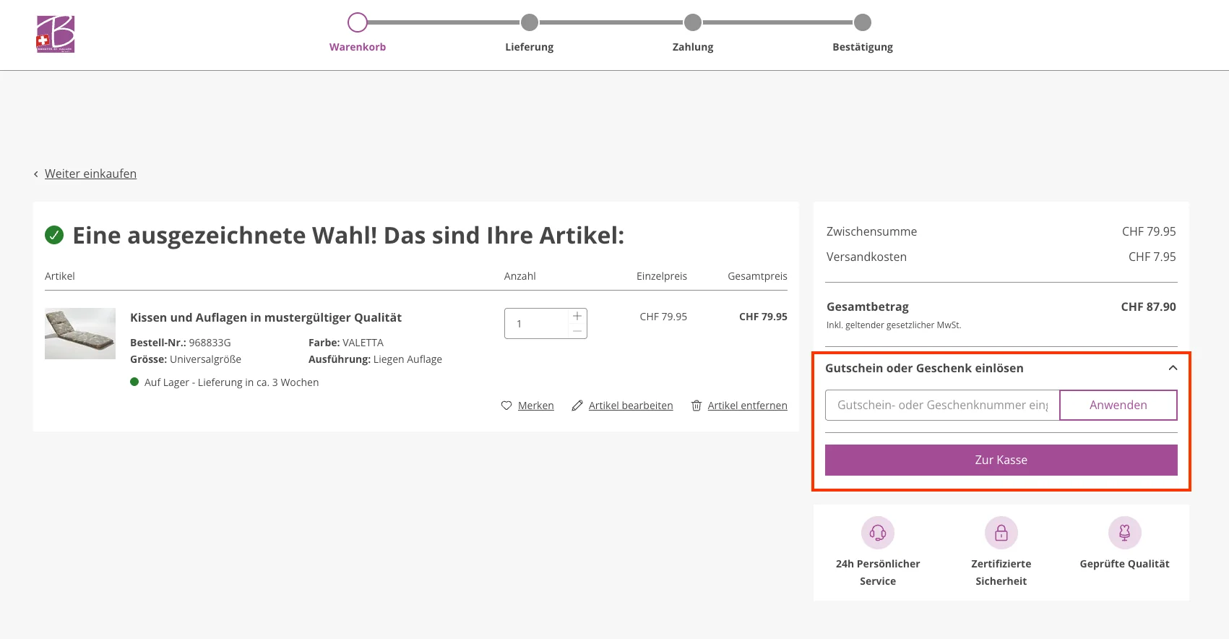Click the minus stepper to decrease quantity
The height and width of the screenshot is (639, 1229).
tap(577, 331)
